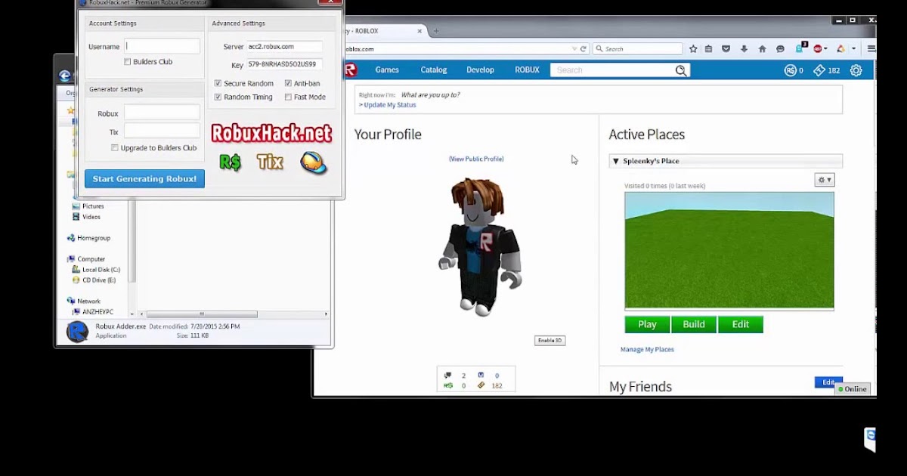The height and width of the screenshot is (476, 907).
Task: Open the Roblox settings gear icon
Action: click(856, 70)
